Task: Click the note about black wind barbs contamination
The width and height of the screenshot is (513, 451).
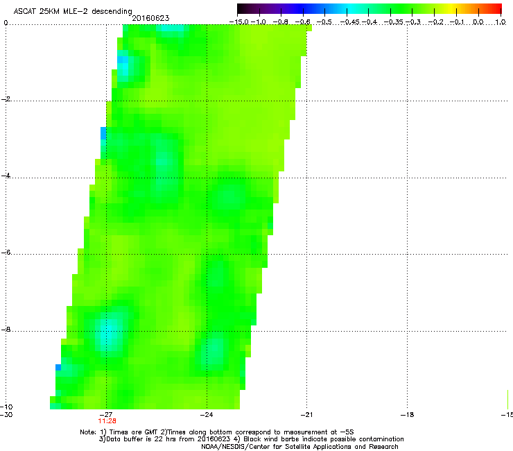Action: [324, 439]
